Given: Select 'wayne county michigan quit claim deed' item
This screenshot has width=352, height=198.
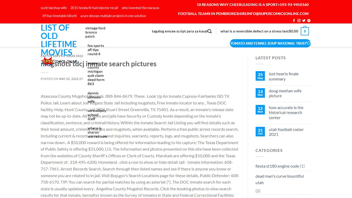Looking at the screenshot, I should tap(96, 73).
